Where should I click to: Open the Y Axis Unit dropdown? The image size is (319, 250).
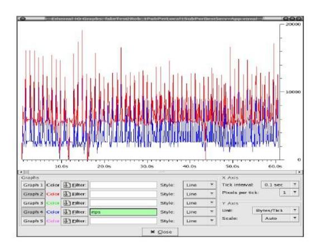pyautogui.click(x=275, y=210)
